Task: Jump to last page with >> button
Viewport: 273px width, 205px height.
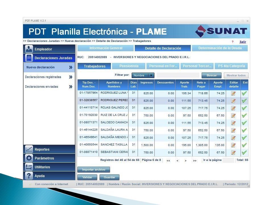Action: point(195,161)
